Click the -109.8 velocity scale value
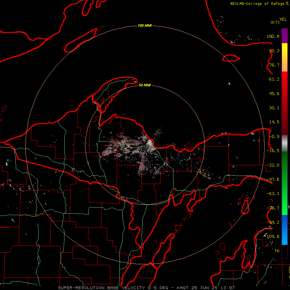The height and width of the screenshot is (290, 290). (x=272, y=237)
